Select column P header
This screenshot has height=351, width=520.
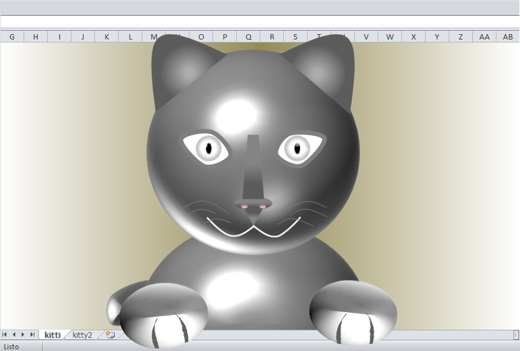pos(224,37)
